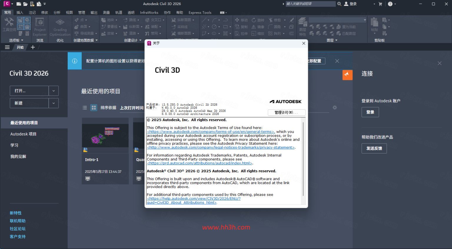This screenshot has height=249, width=452.
Task: Open the Intro-1 drawing thumbnail
Action: [x=105, y=136]
